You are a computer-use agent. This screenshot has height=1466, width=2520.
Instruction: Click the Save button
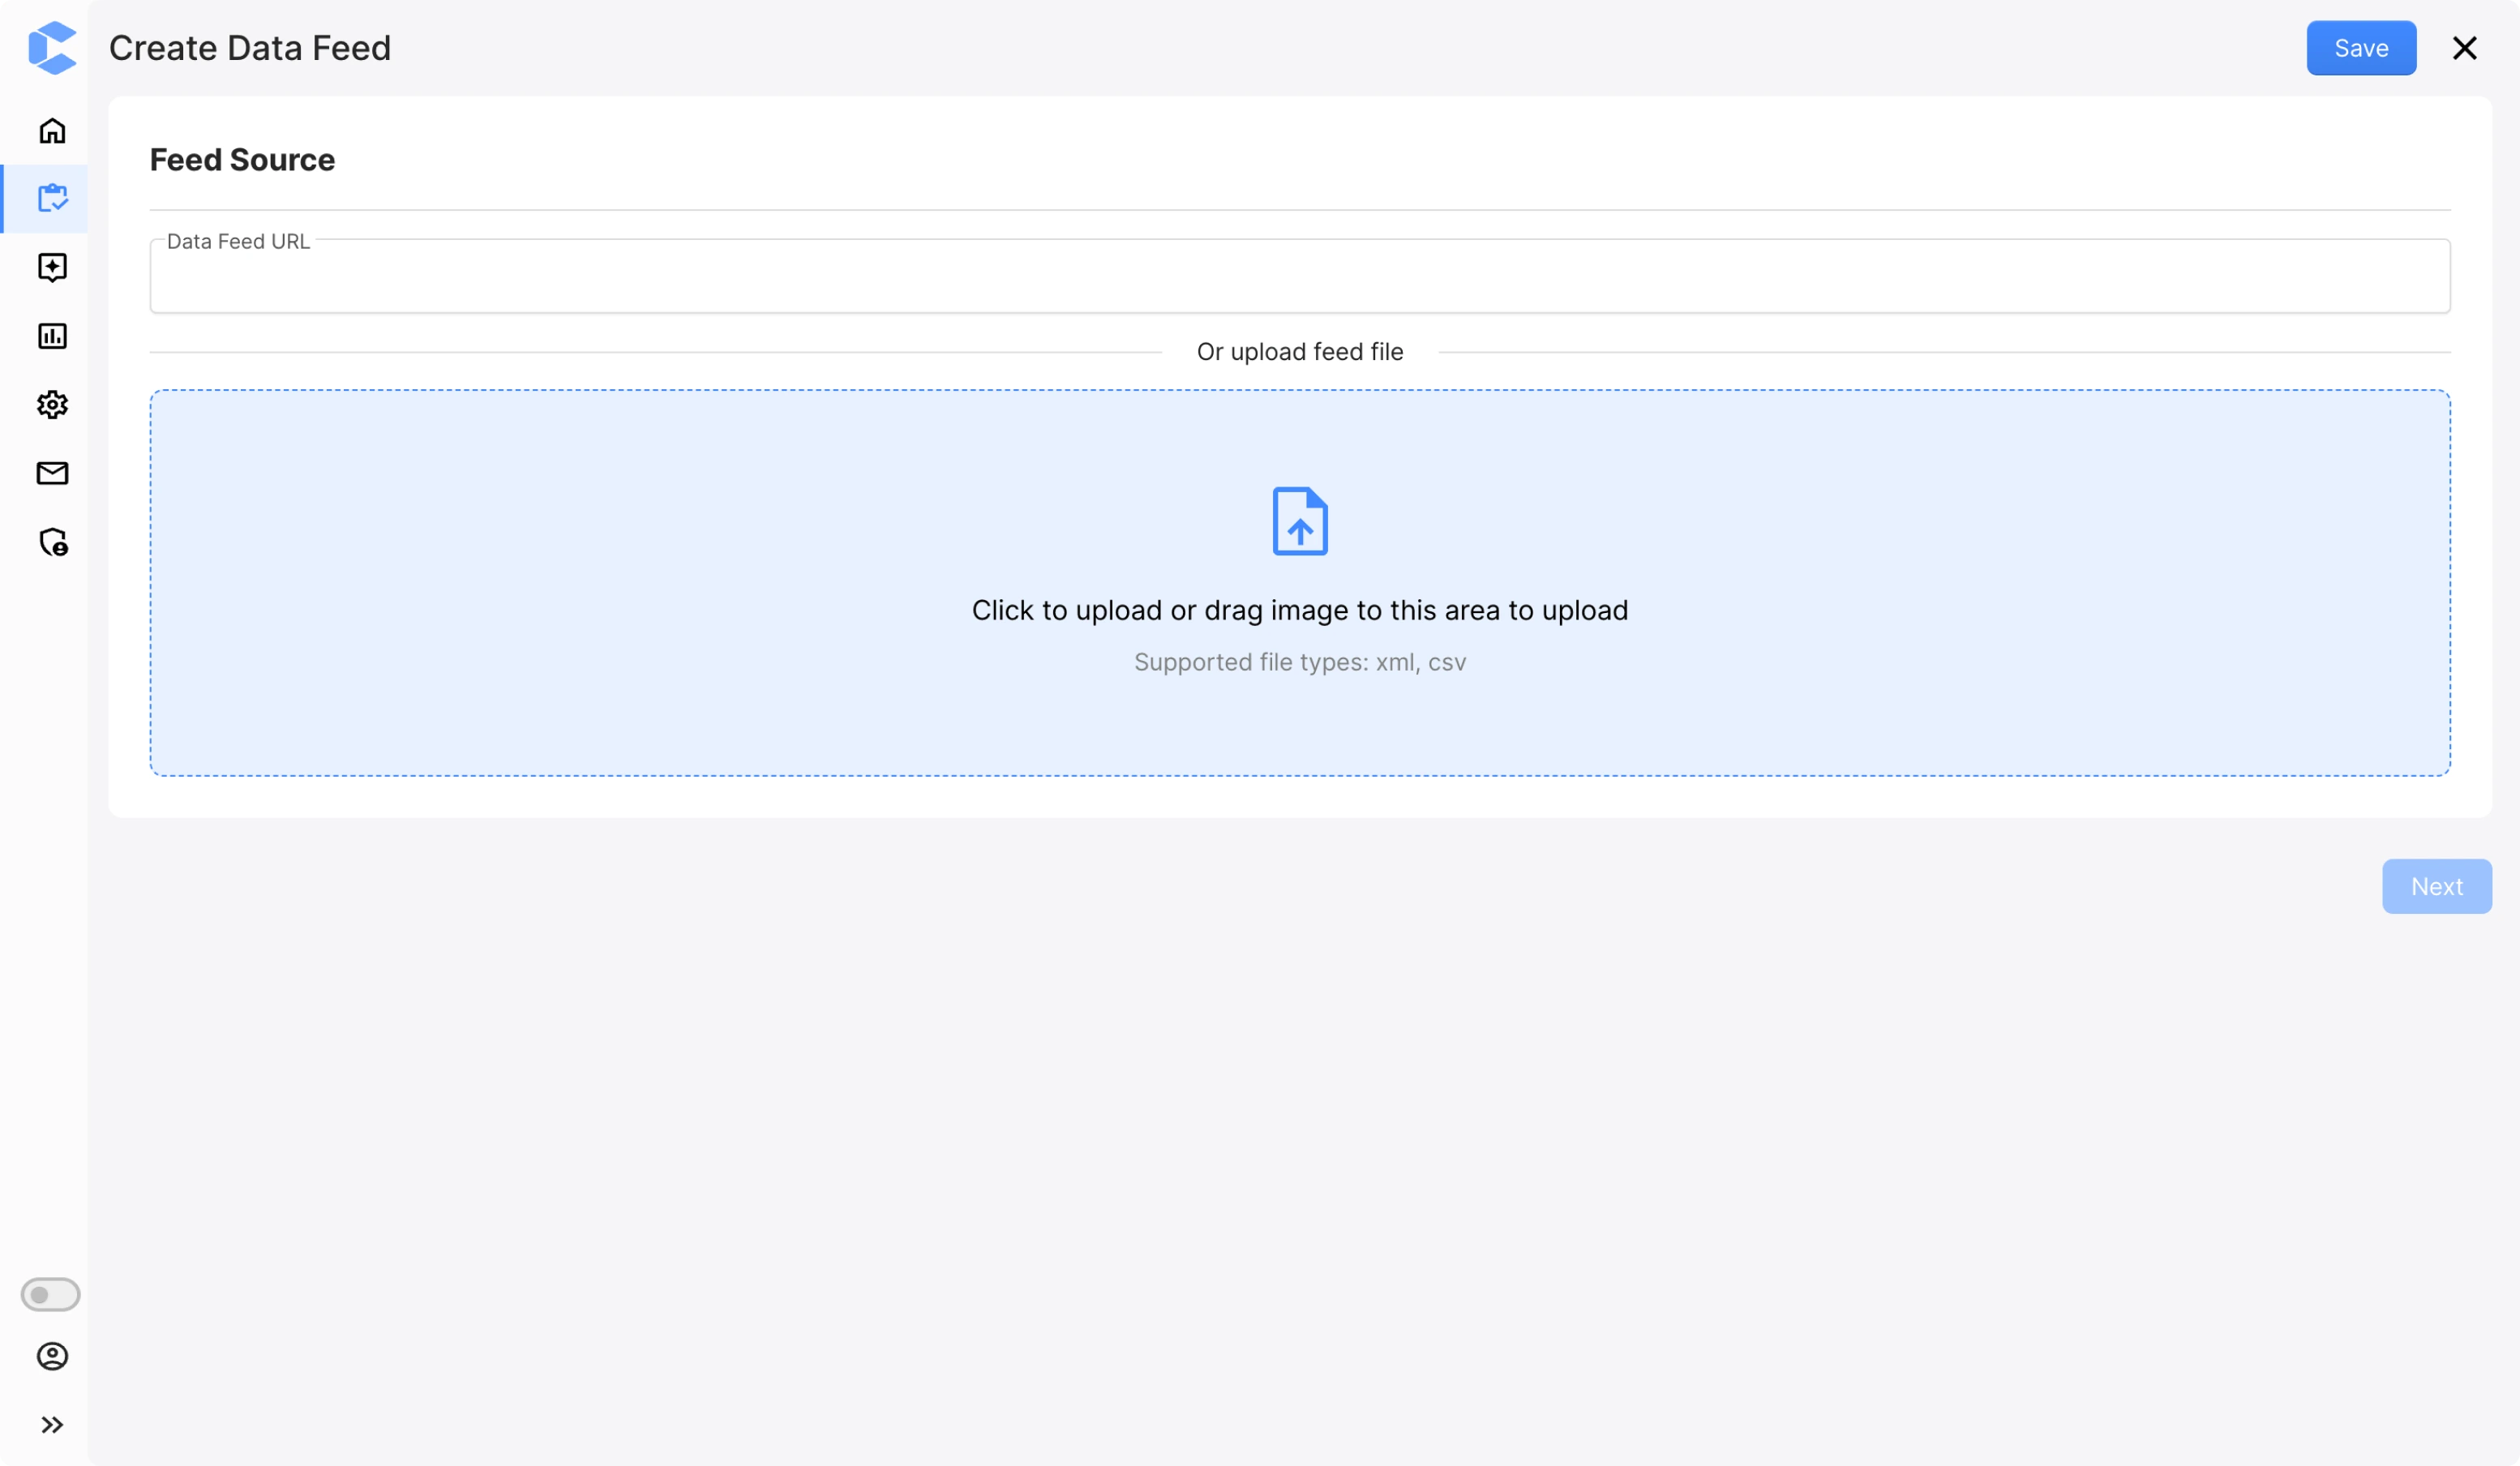tap(2361, 47)
